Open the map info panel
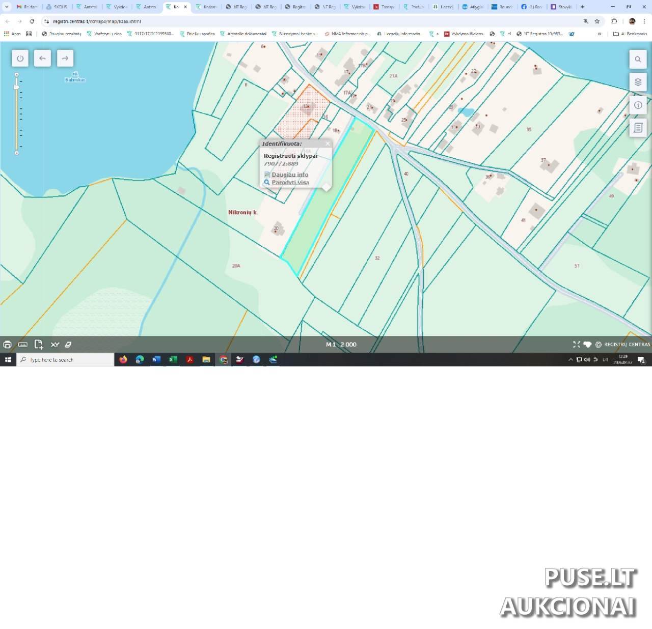This screenshot has height=629, width=652. click(638, 105)
